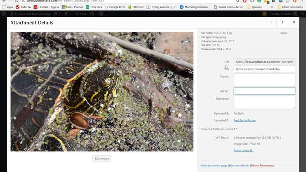
Task: Reload the page with the refresh icon
Action: tap(17, 1)
